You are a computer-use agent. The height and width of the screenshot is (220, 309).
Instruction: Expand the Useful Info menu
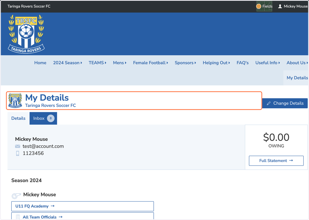[x=268, y=63]
